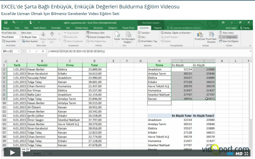Click PivotTable'ı Taşı
Screen dimensions: 255x159
(x=147, y=41)
